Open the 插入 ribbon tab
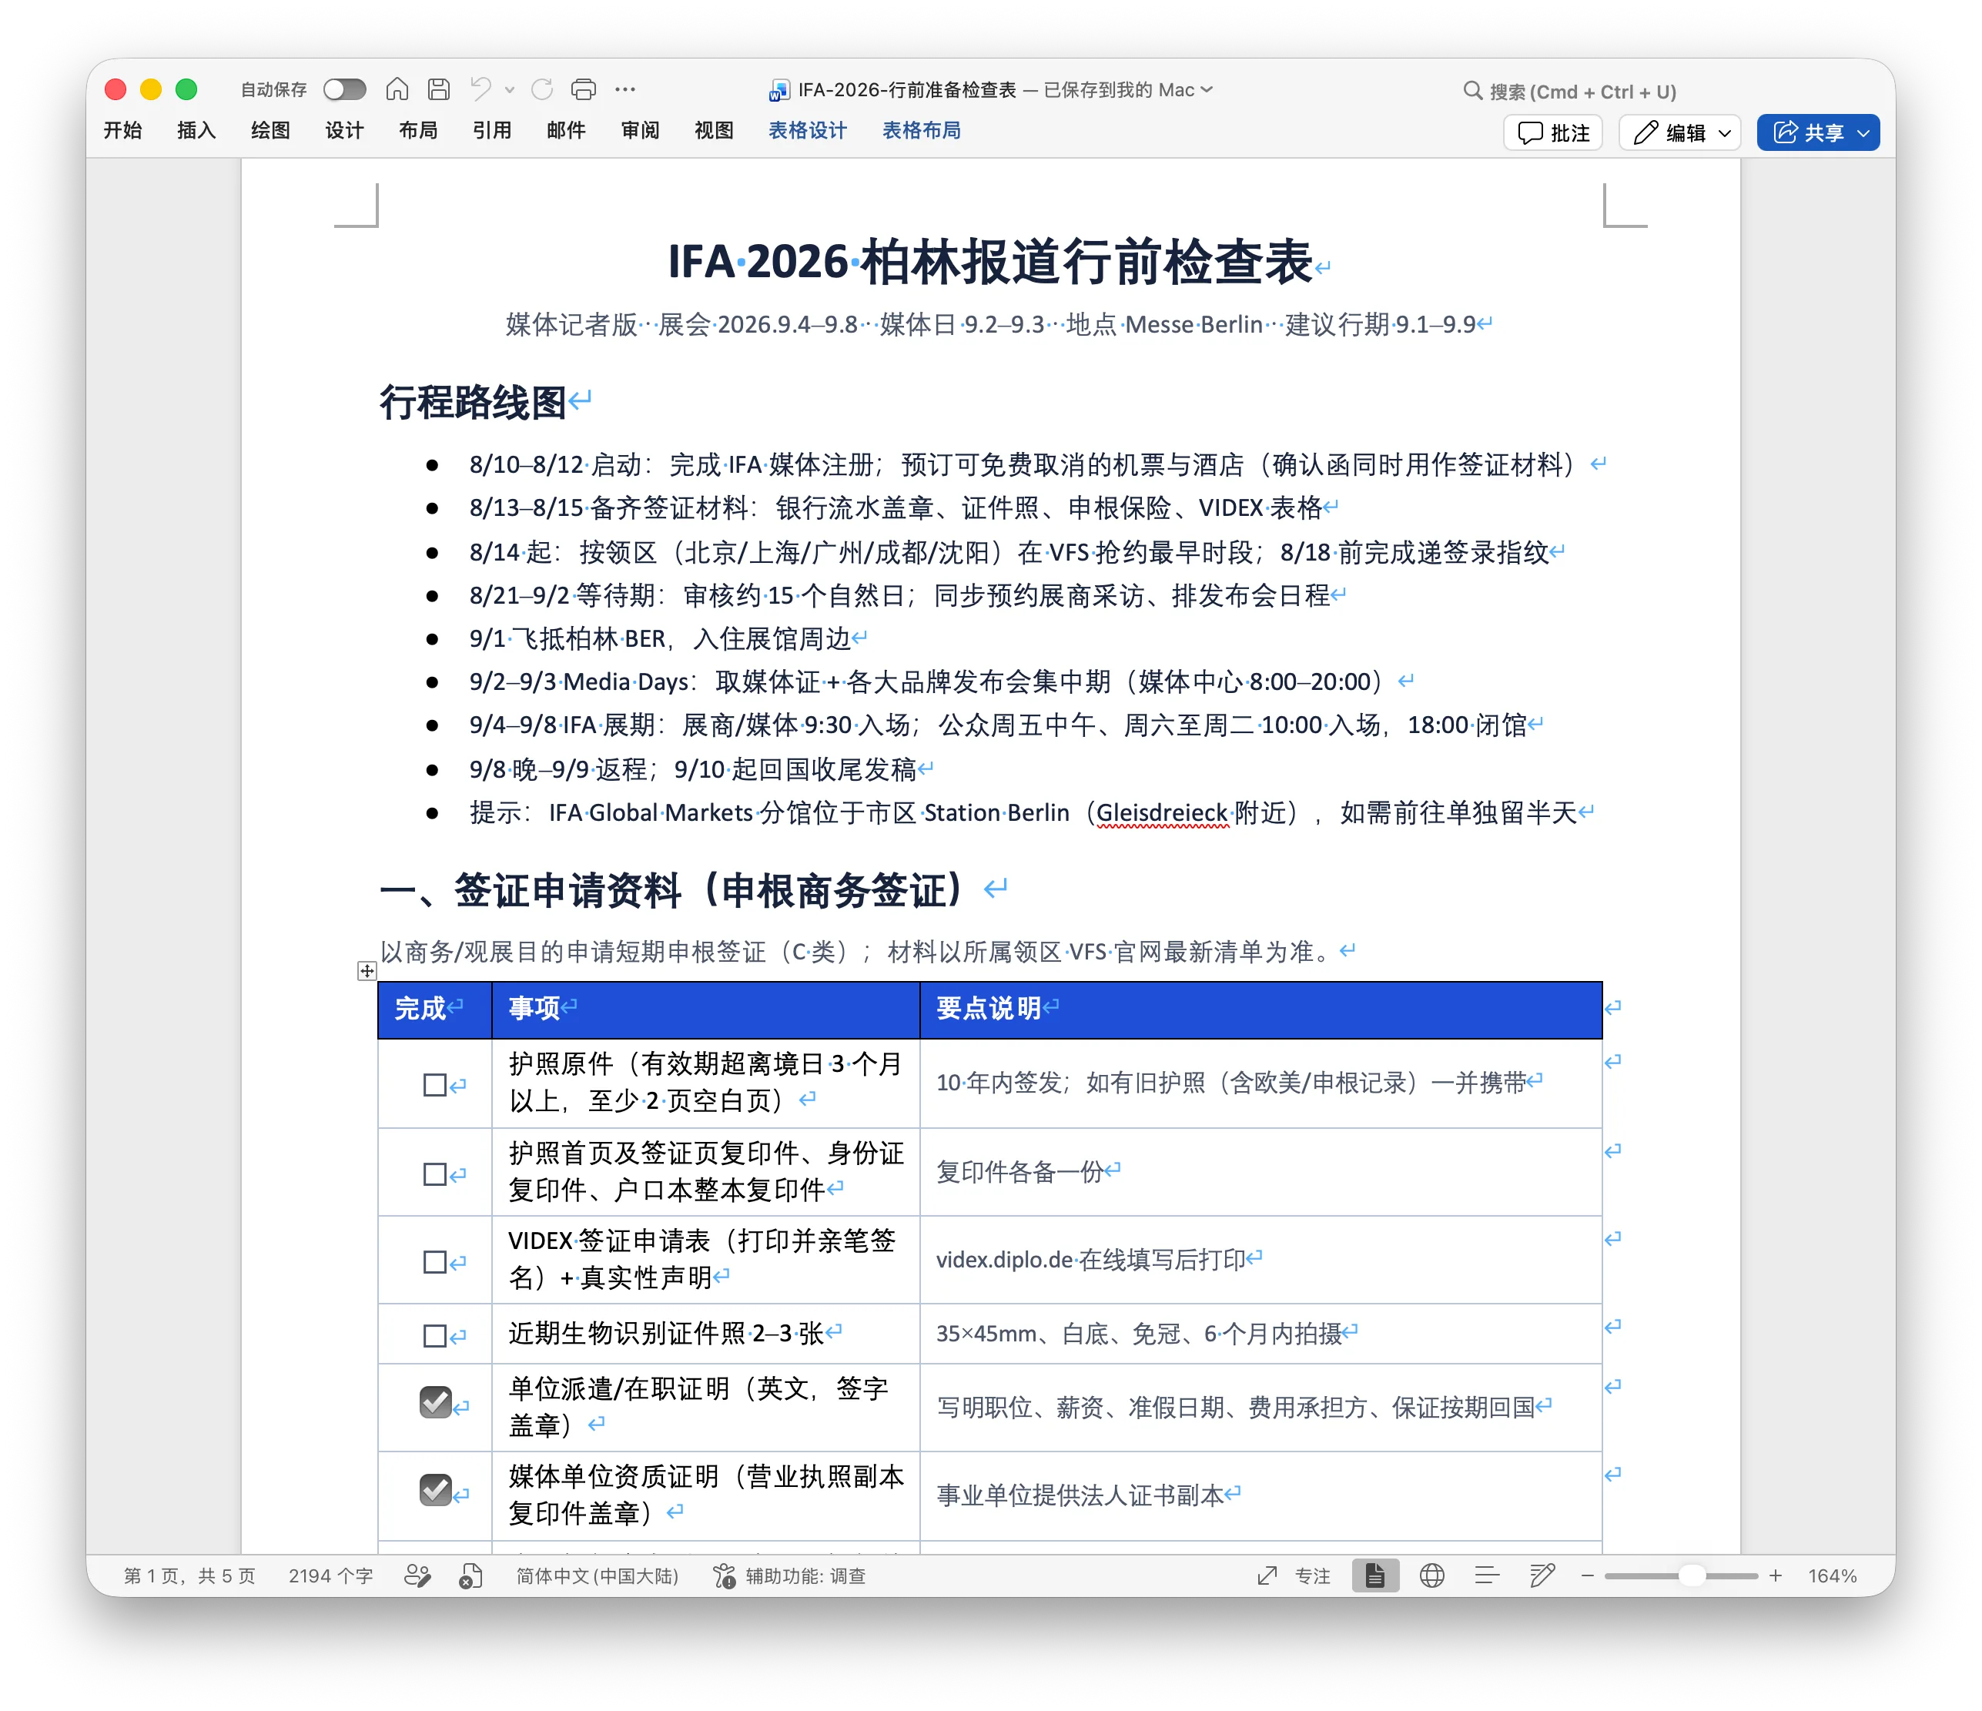The width and height of the screenshot is (1982, 1711). (196, 130)
